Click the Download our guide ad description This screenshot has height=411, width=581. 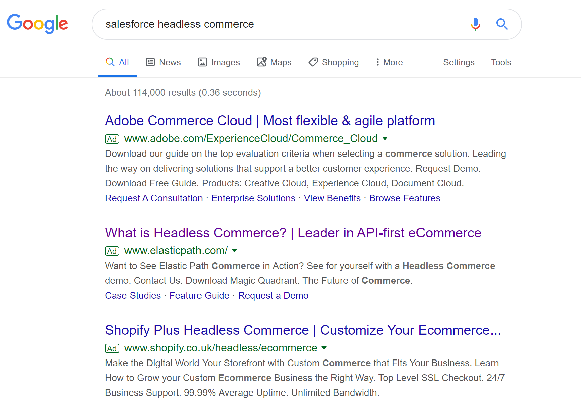tap(305, 168)
